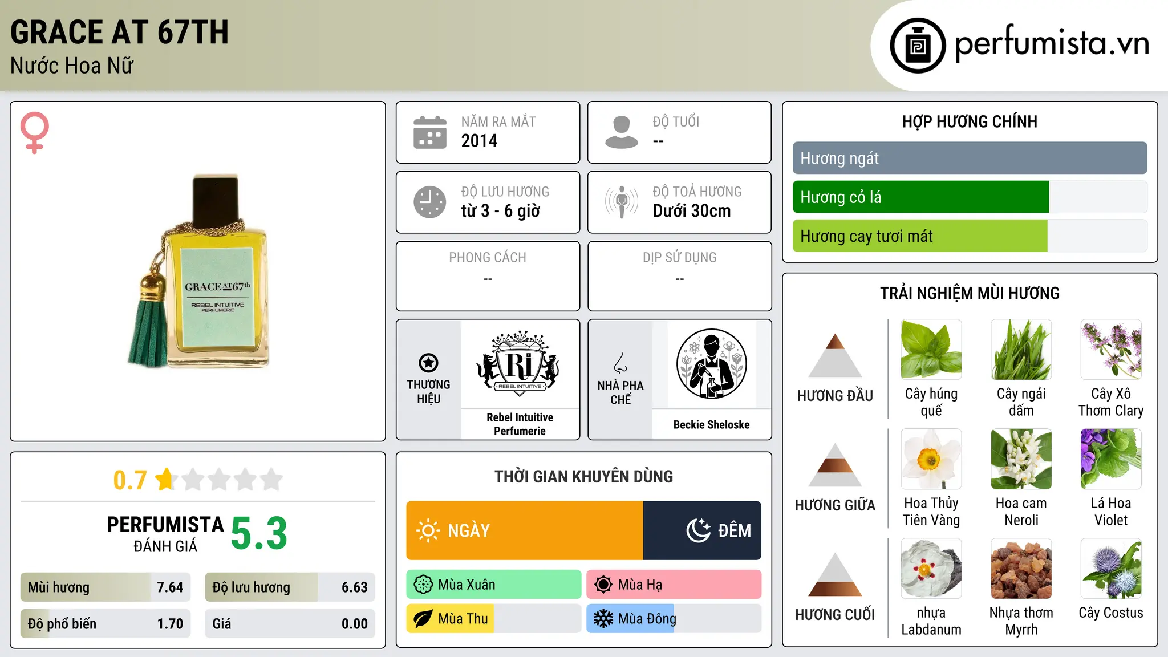The image size is (1168, 657).
Task: Click the GRACE AT 67TH title
Action: (119, 32)
